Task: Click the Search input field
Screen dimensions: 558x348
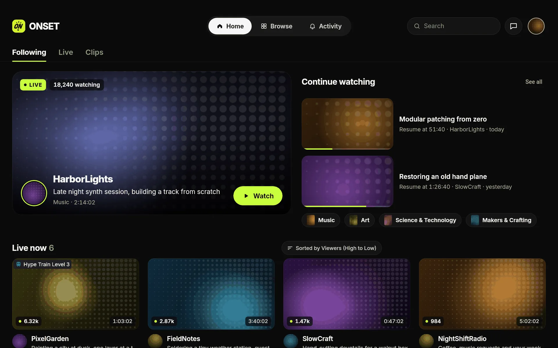Action: pyautogui.click(x=454, y=26)
